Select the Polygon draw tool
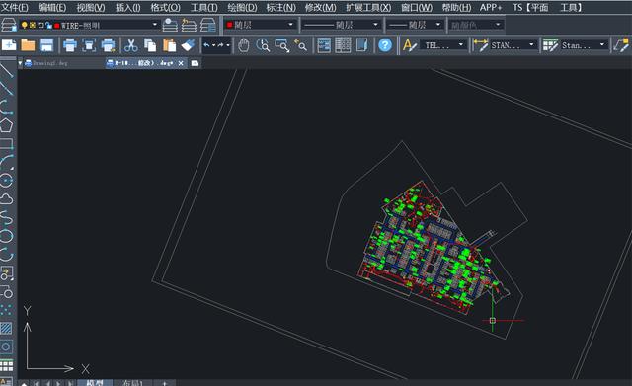Viewport: 632px width, 386px height. [6, 125]
